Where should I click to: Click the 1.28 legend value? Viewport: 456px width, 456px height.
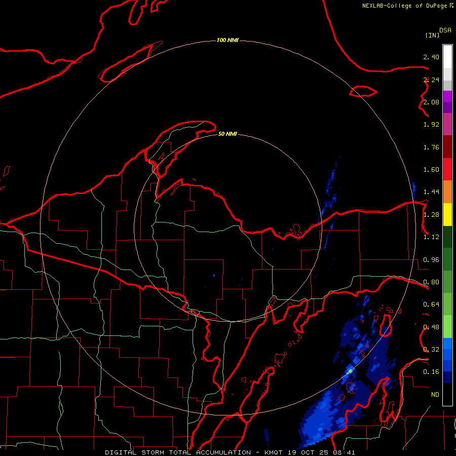point(431,215)
